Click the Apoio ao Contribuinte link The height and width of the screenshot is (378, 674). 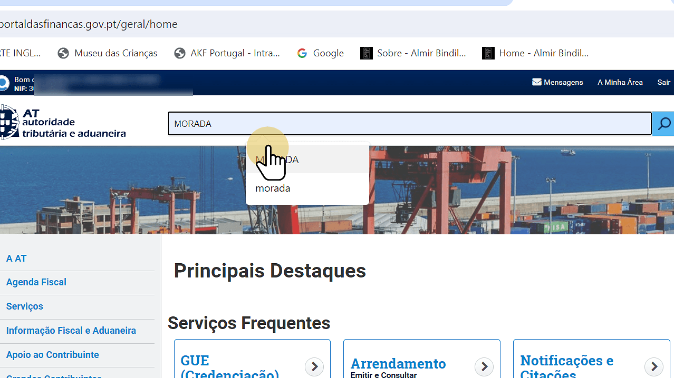pyautogui.click(x=53, y=355)
